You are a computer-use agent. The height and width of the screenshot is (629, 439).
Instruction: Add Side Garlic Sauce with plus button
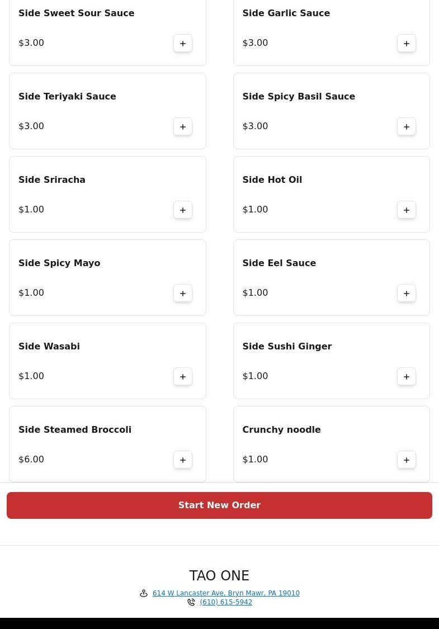407,43
